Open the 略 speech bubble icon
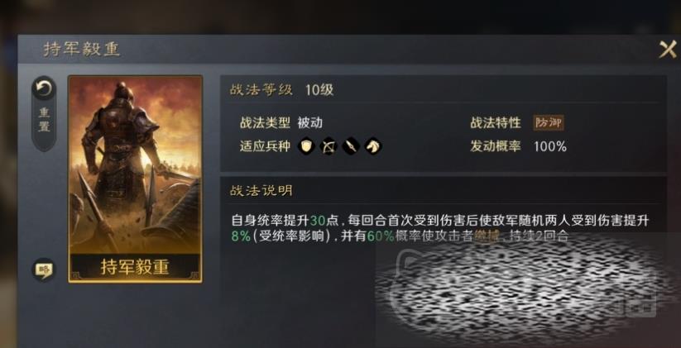This screenshot has width=681, height=348. point(44,269)
